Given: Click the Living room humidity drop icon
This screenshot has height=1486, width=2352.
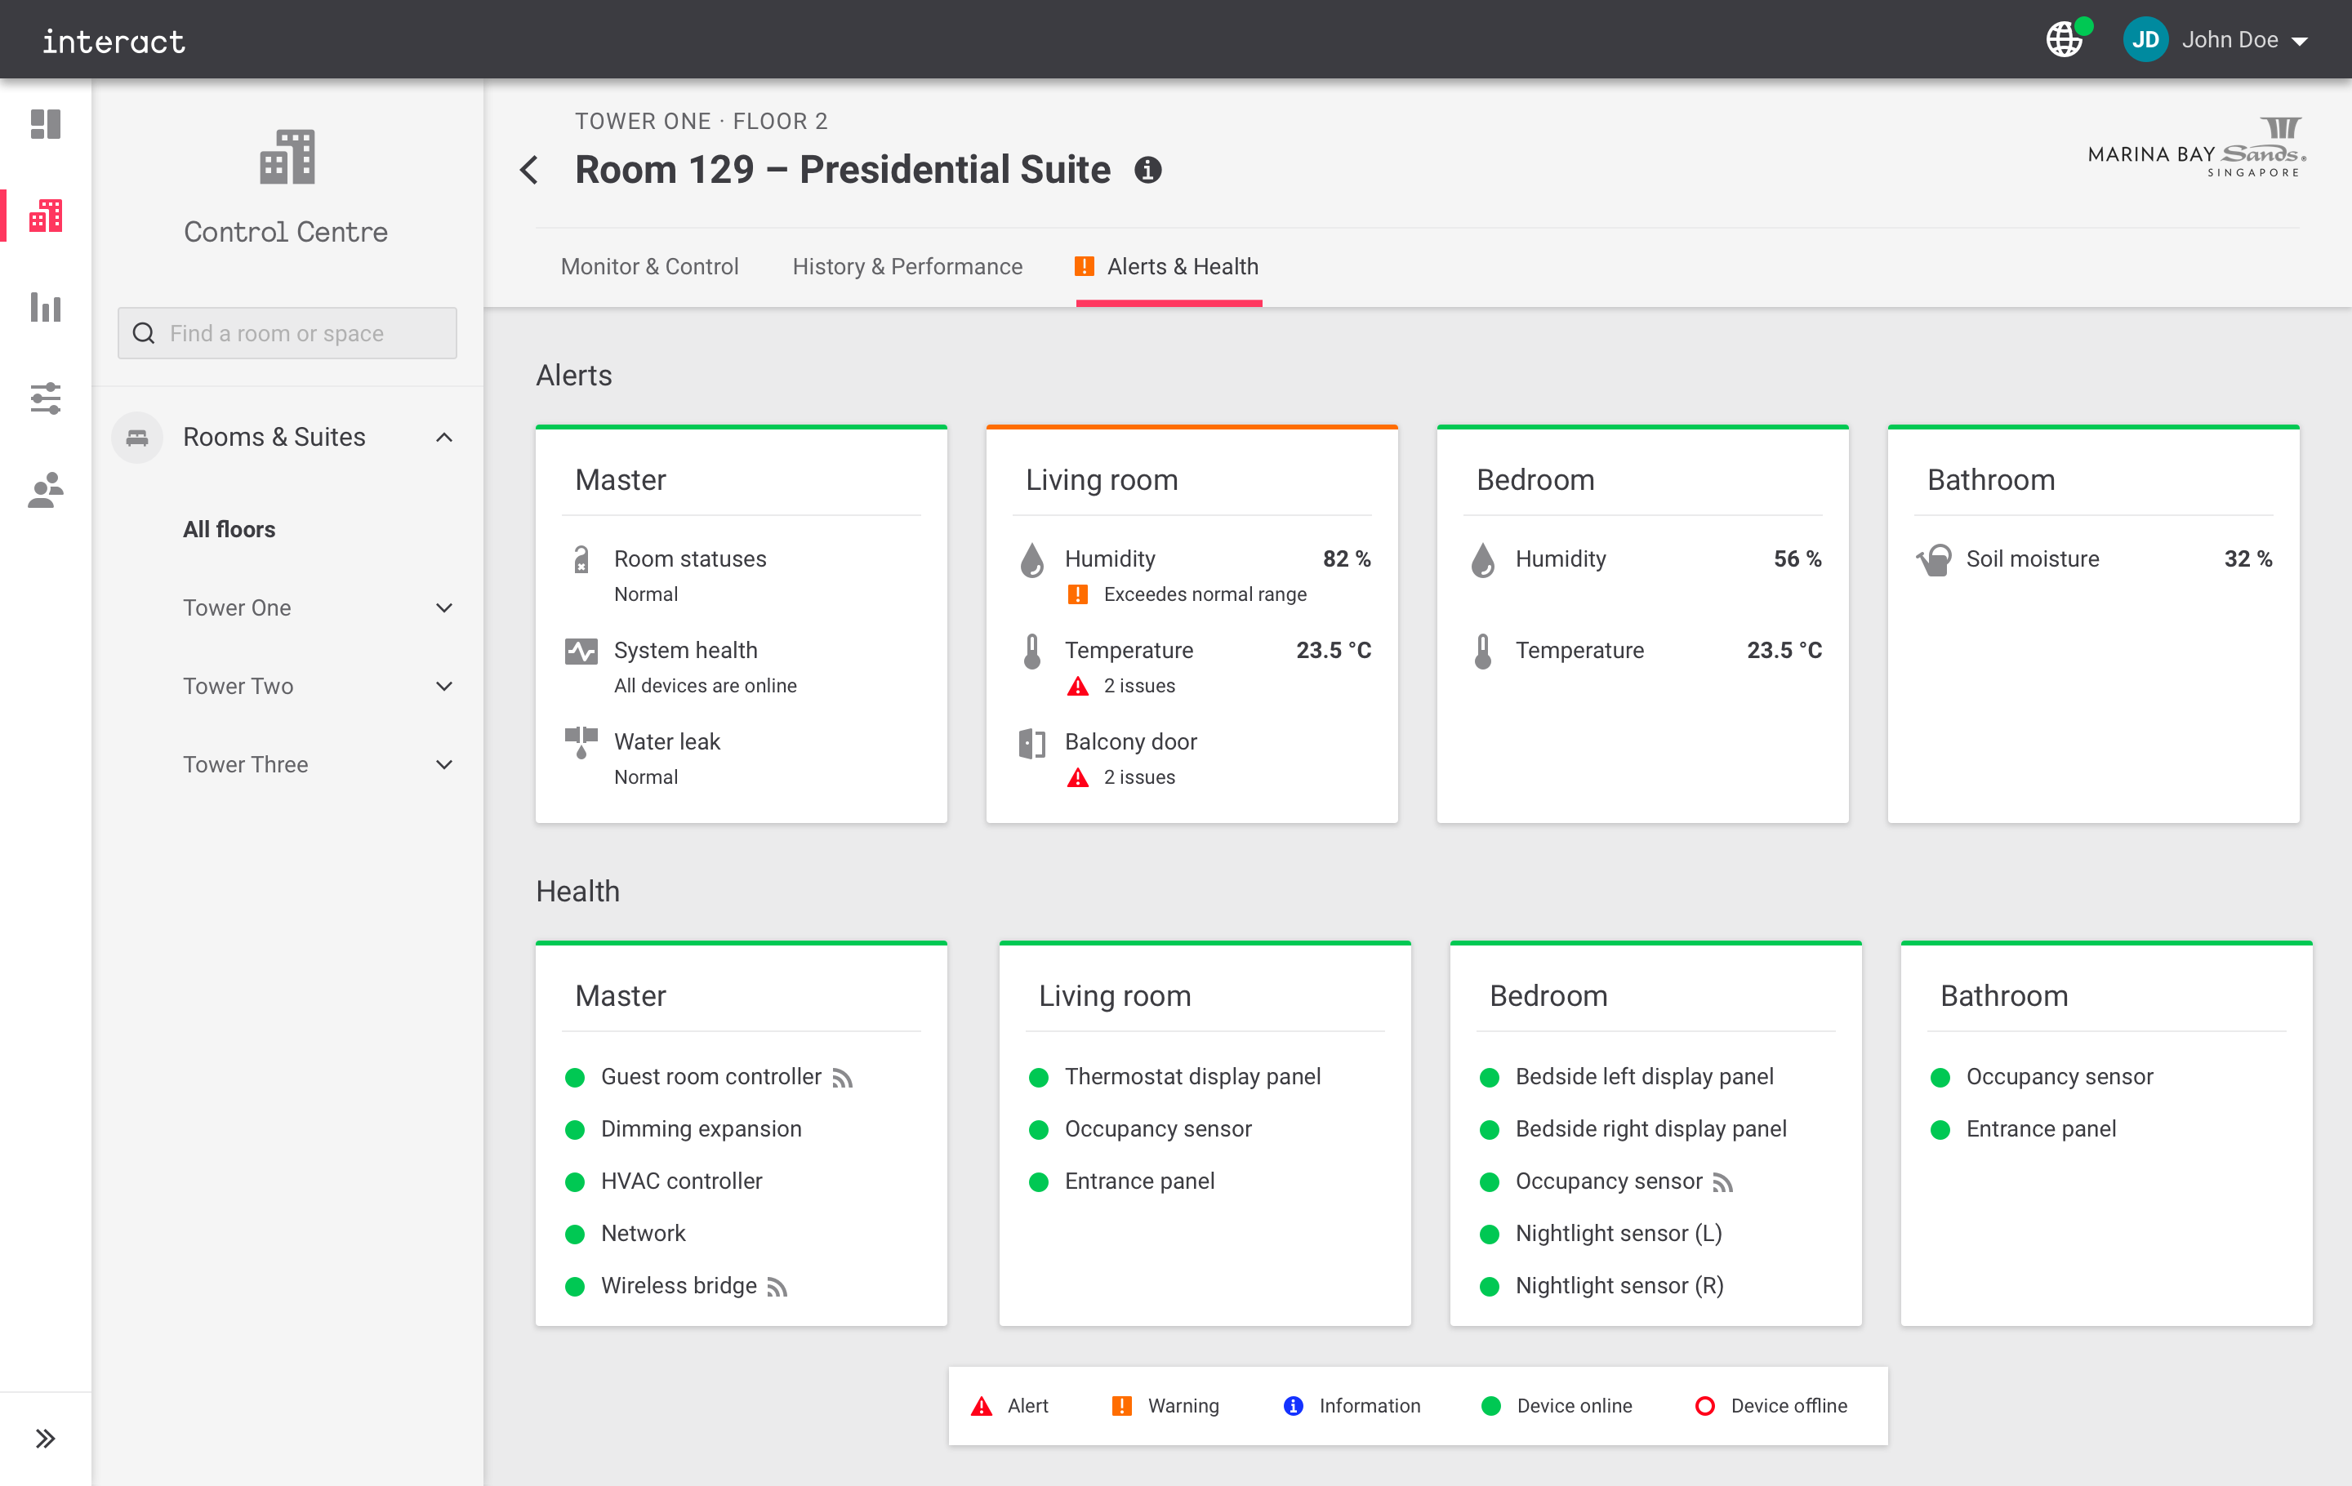Looking at the screenshot, I should (x=1031, y=559).
